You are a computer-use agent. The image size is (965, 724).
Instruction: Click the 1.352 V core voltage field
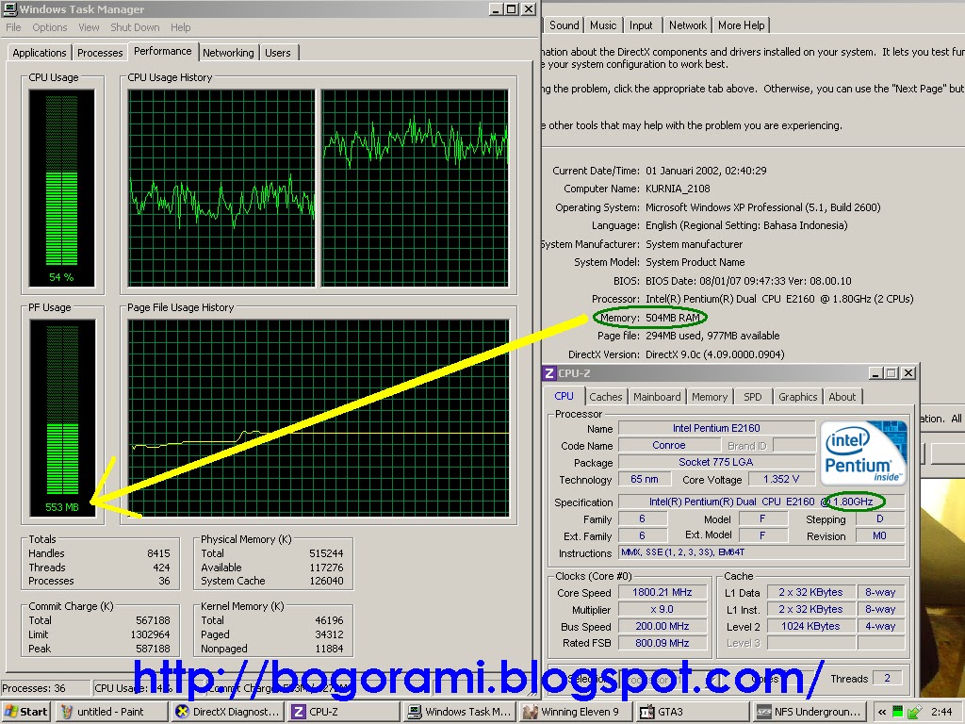781,479
